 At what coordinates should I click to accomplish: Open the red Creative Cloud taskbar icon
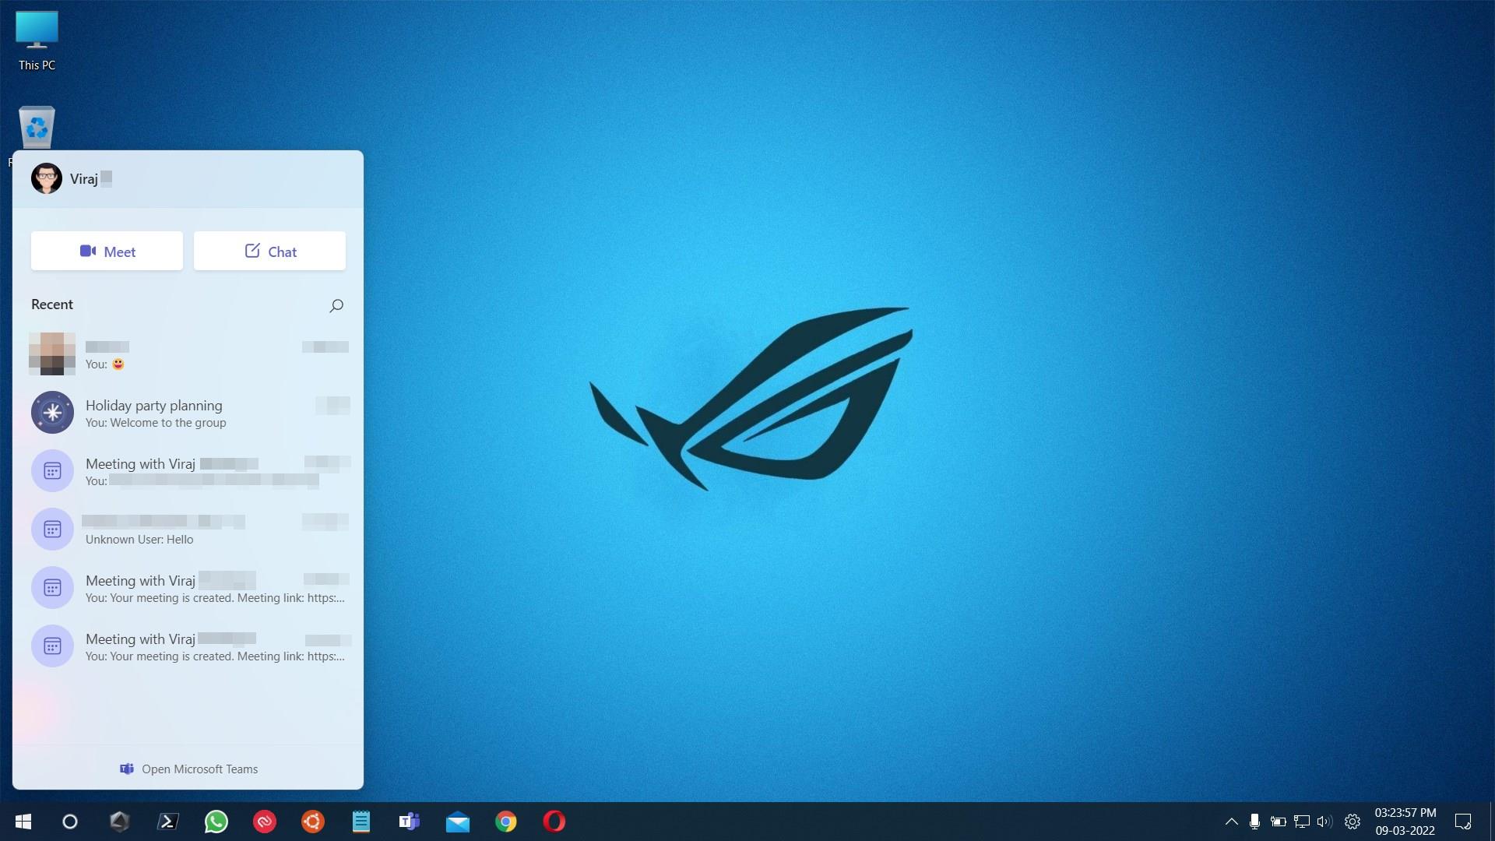265,822
